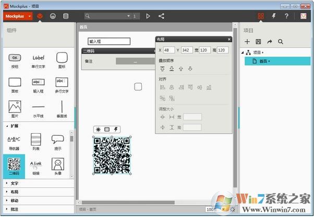Click the share icon in top toolbar
314x217 pixels.
click(161, 16)
